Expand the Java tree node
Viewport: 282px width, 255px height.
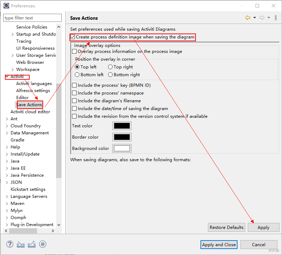pos(7,161)
